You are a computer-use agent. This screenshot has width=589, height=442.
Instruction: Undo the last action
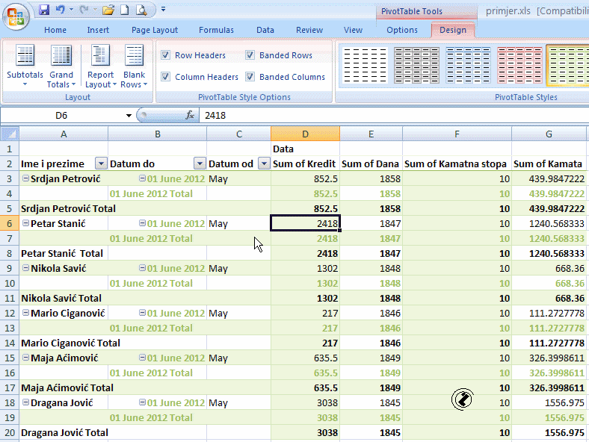[x=61, y=10]
